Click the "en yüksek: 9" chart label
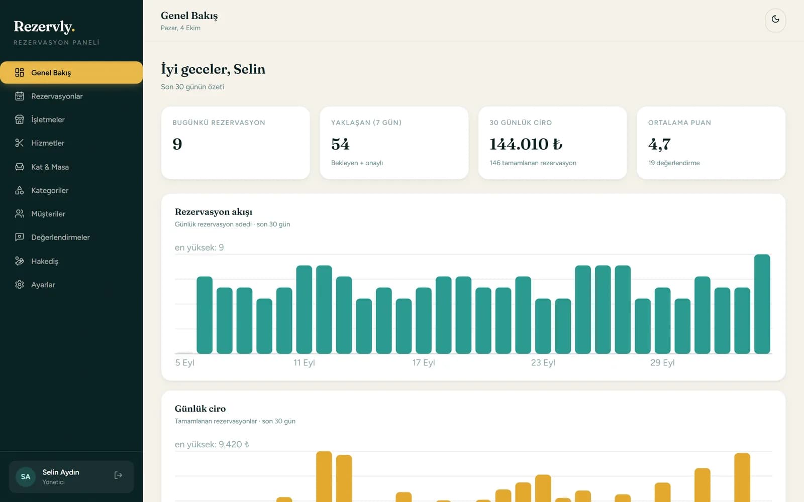The height and width of the screenshot is (502, 804). click(199, 247)
